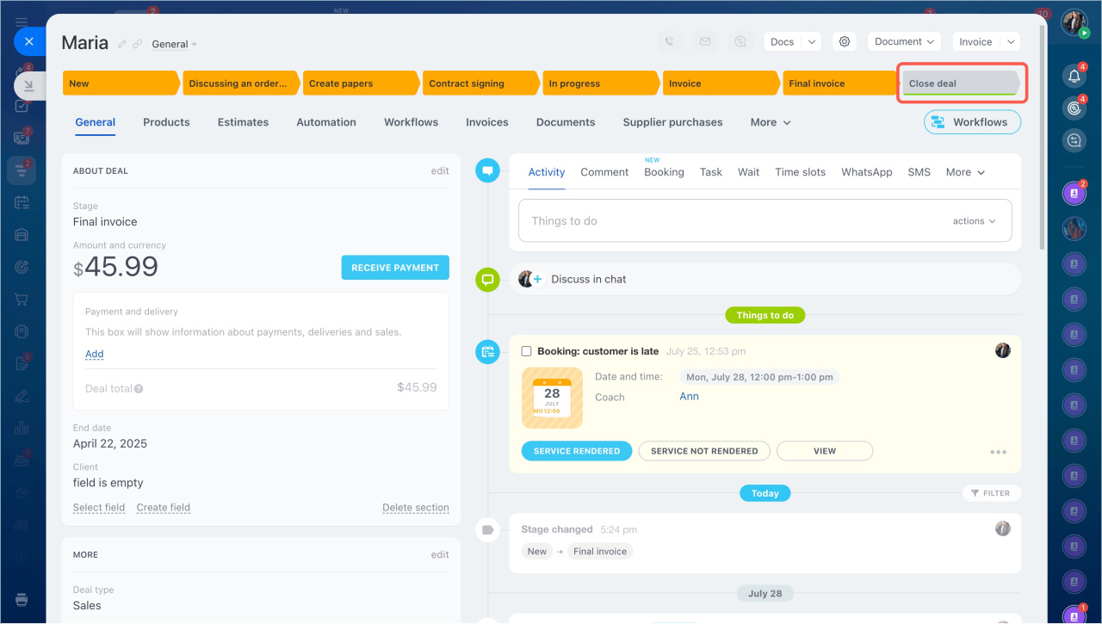1102x624 pixels.
Task: Click the email envelope icon in the deal header
Action: tap(705, 41)
